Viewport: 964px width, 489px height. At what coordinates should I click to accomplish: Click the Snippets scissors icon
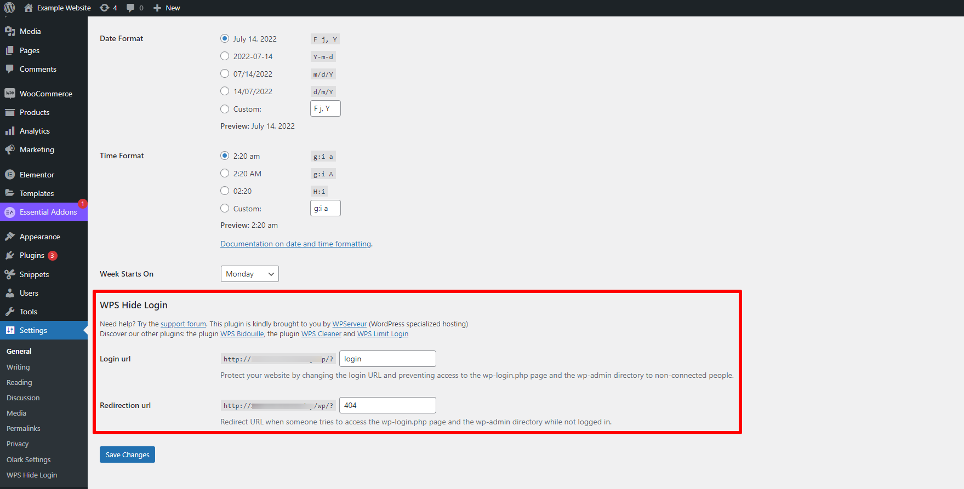pos(10,274)
